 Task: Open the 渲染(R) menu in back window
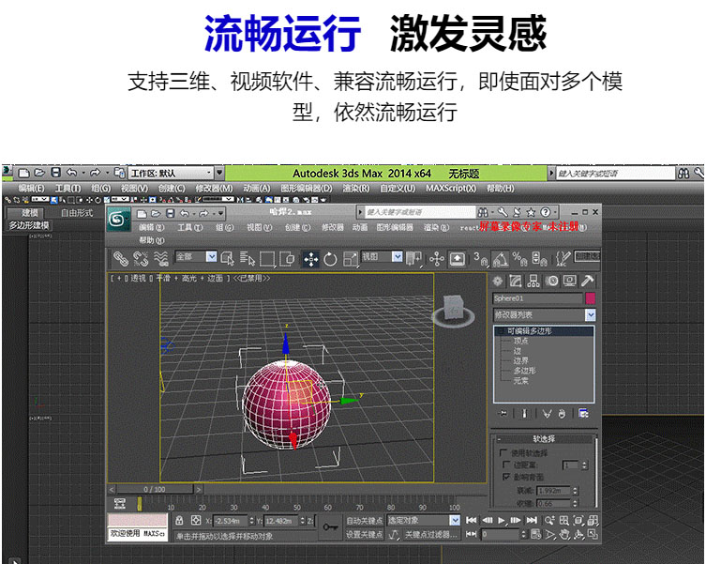[x=355, y=188]
